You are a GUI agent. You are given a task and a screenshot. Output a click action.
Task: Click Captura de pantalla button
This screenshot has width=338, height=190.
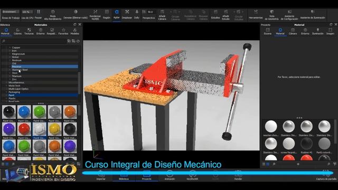click(x=326, y=175)
